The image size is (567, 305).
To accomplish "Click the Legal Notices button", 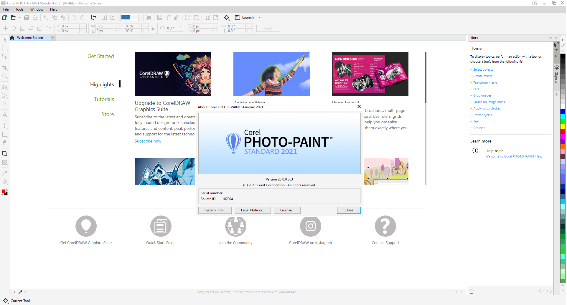I will click(253, 210).
